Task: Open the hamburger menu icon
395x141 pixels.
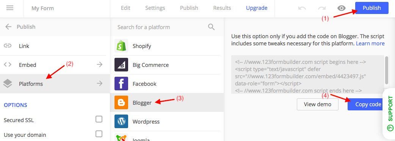Action: point(10,8)
